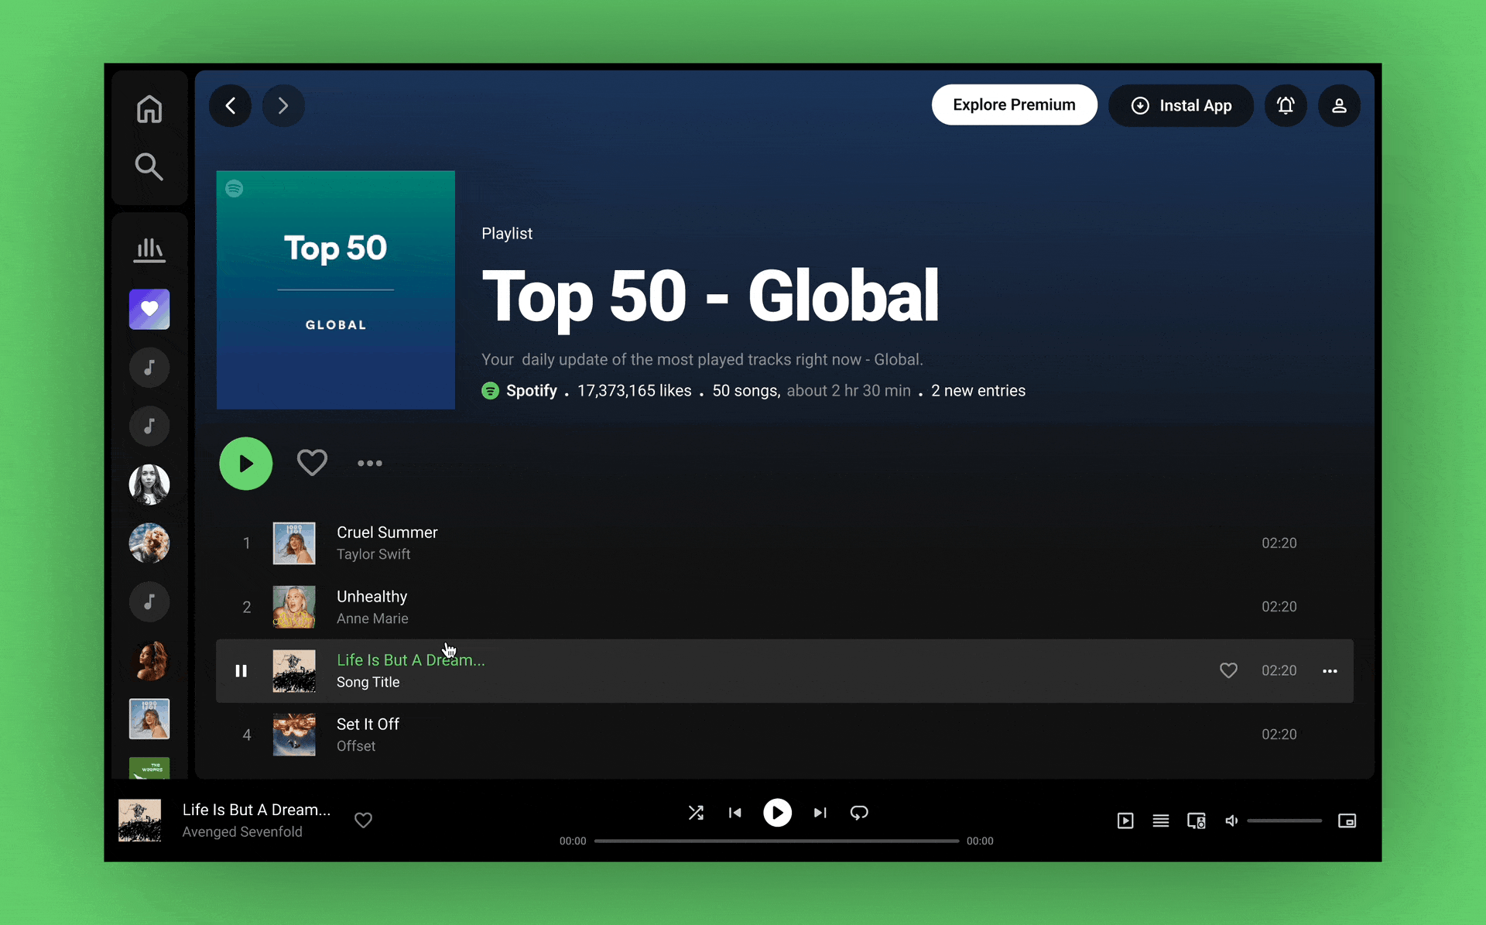The image size is (1486, 925).
Task: Click the Explore Premium button
Action: point(1014,105)
